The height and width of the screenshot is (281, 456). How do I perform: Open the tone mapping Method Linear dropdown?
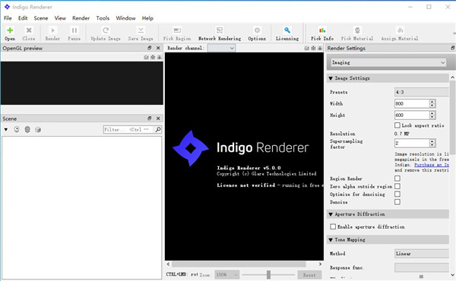tap(422, 254)
